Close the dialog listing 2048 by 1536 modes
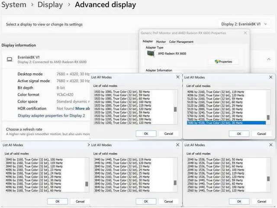 (x=271, y=145)
